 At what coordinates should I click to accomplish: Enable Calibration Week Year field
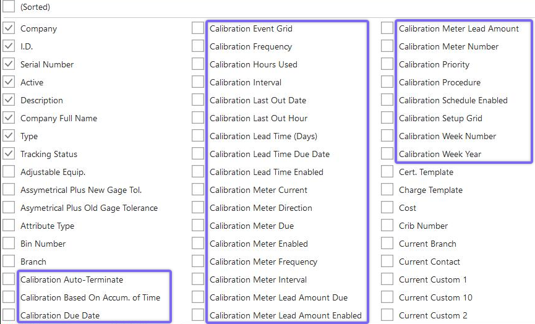point(387,154)
